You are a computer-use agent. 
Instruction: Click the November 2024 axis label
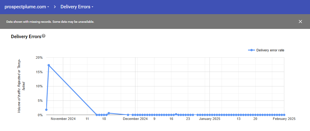63,119
